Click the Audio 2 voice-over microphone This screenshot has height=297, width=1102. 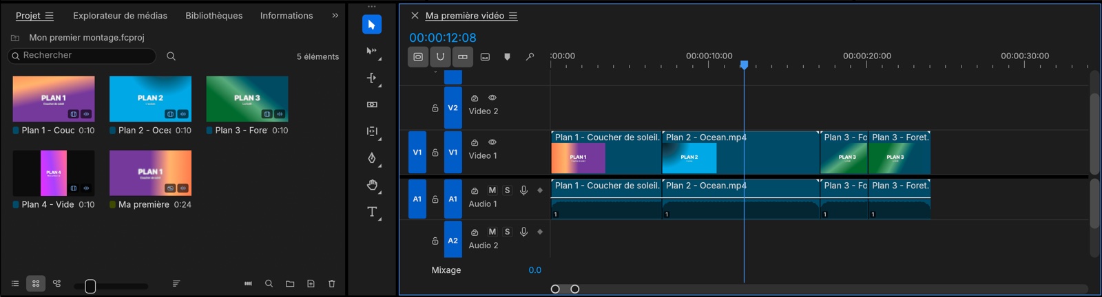point(523,232)
